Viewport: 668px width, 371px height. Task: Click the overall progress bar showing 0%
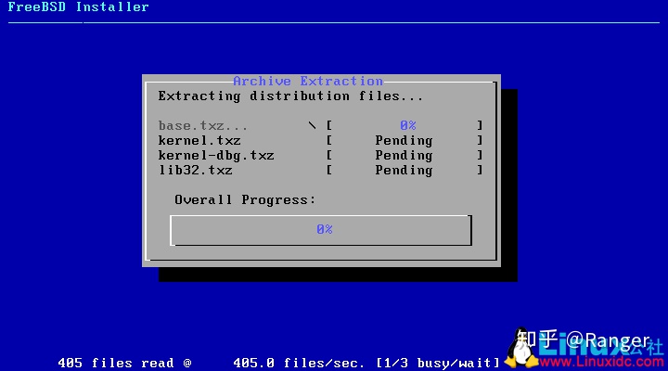click(321, 230)
